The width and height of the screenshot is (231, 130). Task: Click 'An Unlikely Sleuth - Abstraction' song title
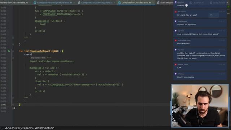click(30, 128)
